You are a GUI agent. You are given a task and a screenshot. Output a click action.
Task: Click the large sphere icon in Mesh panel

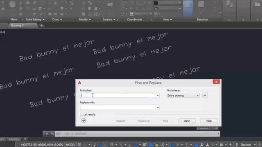click(x=12, y=4)
